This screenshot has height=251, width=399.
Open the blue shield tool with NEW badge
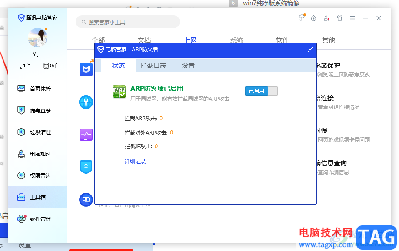coord(86,69)
